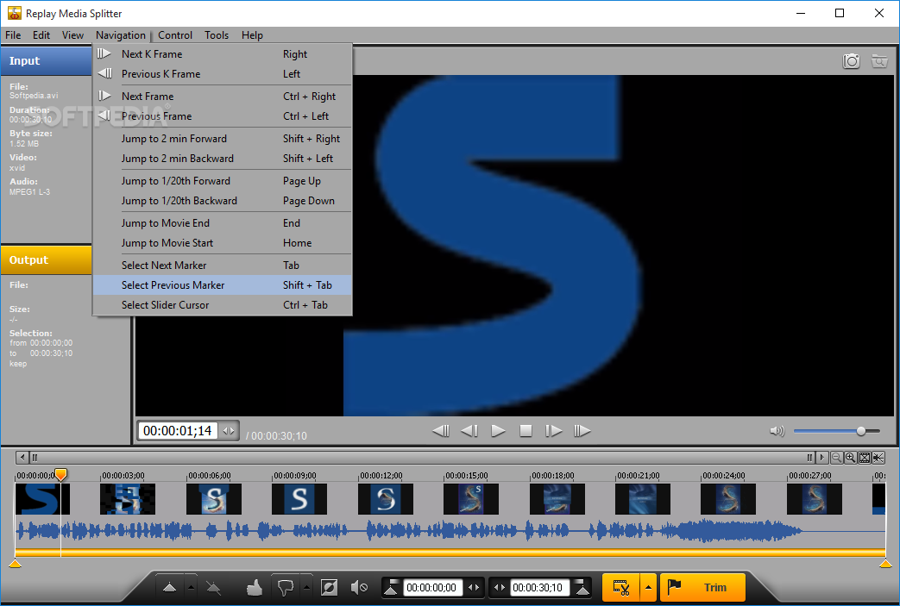
Task: Click the timeline thumbnail at 00:00:15;00
Action: coord(470,499)
